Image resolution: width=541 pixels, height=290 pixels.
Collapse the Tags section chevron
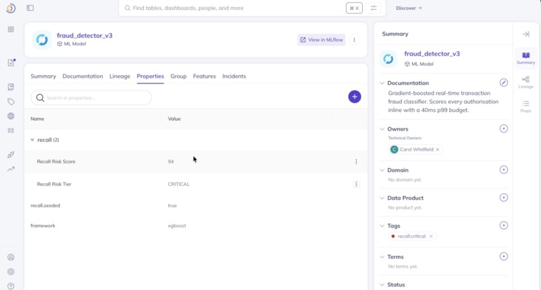[x=382, y=226]
